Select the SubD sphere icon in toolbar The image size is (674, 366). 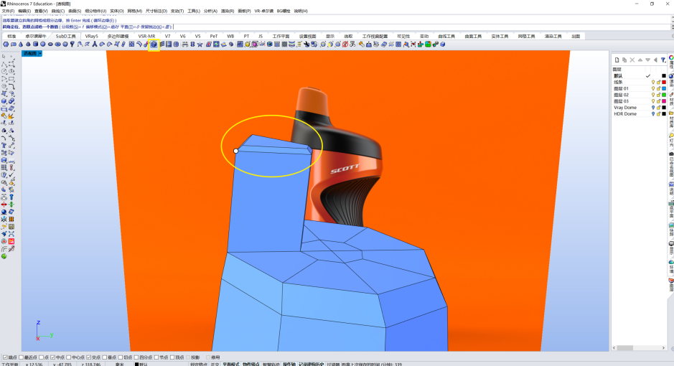pyautogui.click(x=43, y=44)
